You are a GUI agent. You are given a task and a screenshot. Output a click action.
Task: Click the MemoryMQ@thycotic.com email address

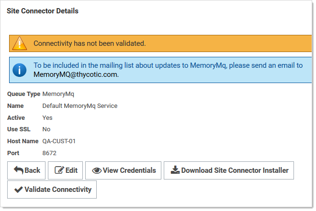[76, 74]
